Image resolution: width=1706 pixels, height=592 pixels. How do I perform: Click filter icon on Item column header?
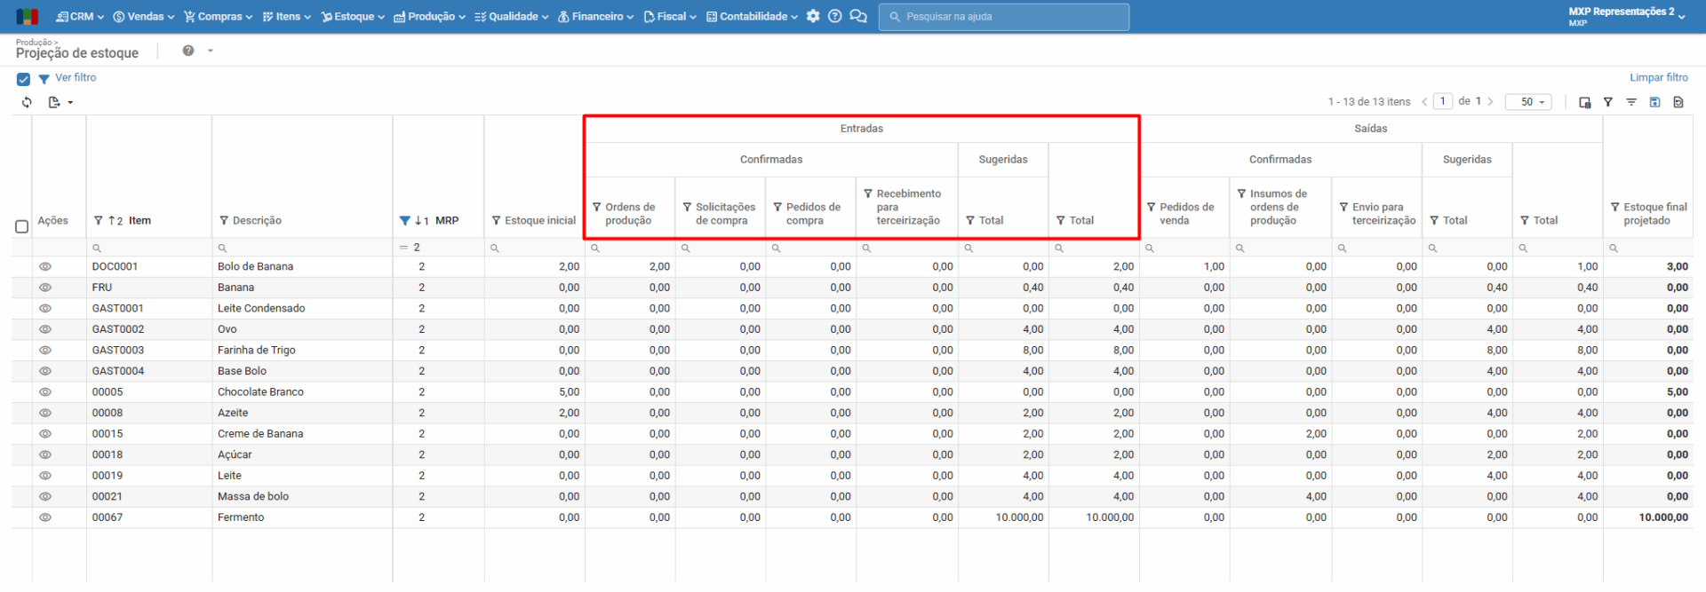pyautogui.click(x=98, y=220)
